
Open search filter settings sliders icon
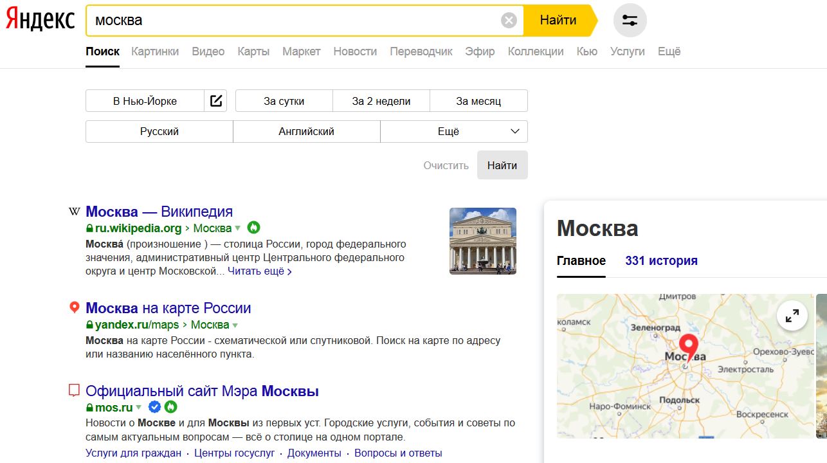pos(630,21)
